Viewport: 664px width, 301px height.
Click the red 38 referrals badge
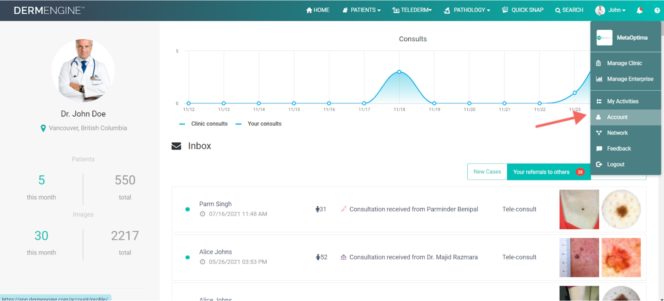click(x=580, y=172)
